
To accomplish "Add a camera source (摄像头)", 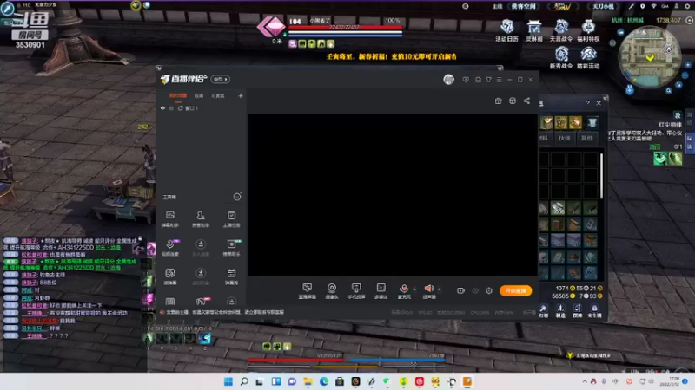I will click(332, 291).
